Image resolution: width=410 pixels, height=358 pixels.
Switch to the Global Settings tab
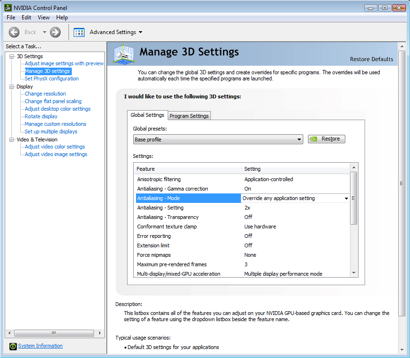[x=147, y=115]
